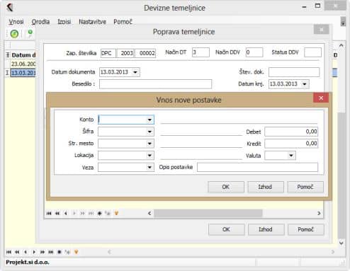Click the sort icon in main window navigator
Image resolution: width=350 pixels, height=271 pixels.
(x=67, y=252)
